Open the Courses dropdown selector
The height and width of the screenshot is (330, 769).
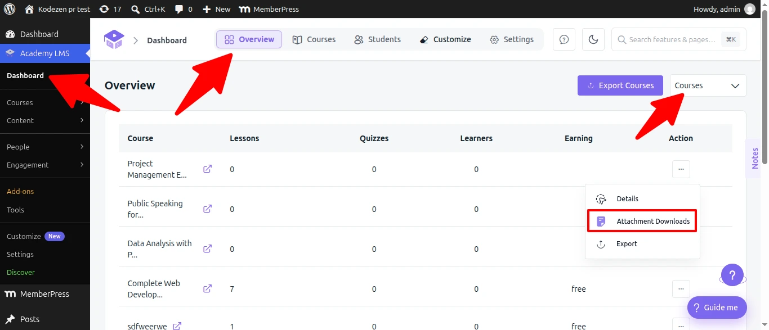click(x=708, y=85)
